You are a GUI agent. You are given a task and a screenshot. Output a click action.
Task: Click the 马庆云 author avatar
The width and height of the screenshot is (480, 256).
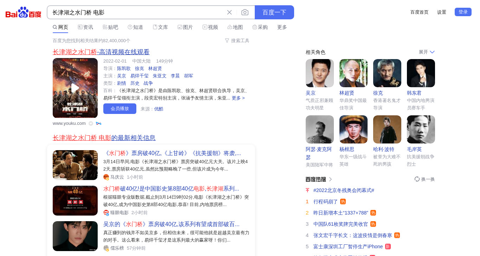click(x=106, y=177)
